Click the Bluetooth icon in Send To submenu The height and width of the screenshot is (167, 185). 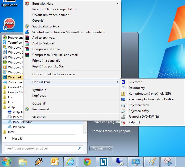124,82
